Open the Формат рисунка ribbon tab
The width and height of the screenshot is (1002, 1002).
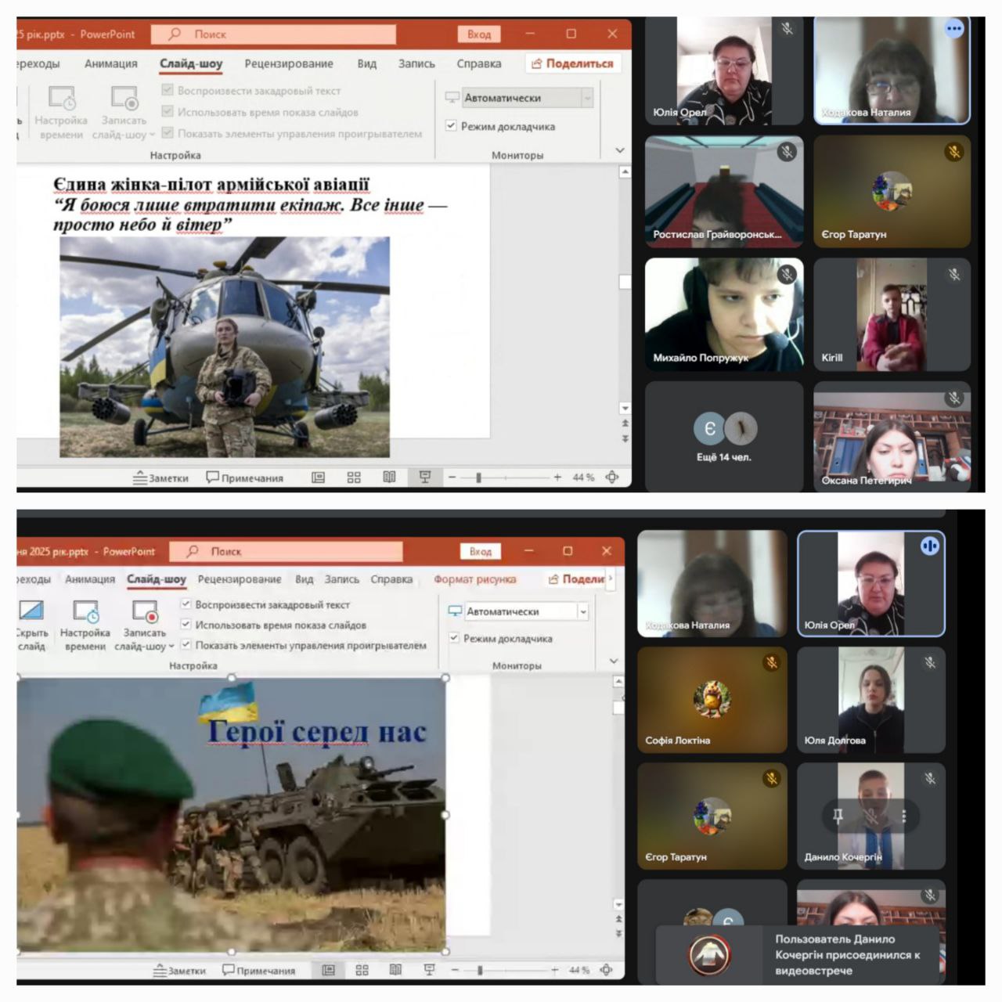(x=474, y=579)
